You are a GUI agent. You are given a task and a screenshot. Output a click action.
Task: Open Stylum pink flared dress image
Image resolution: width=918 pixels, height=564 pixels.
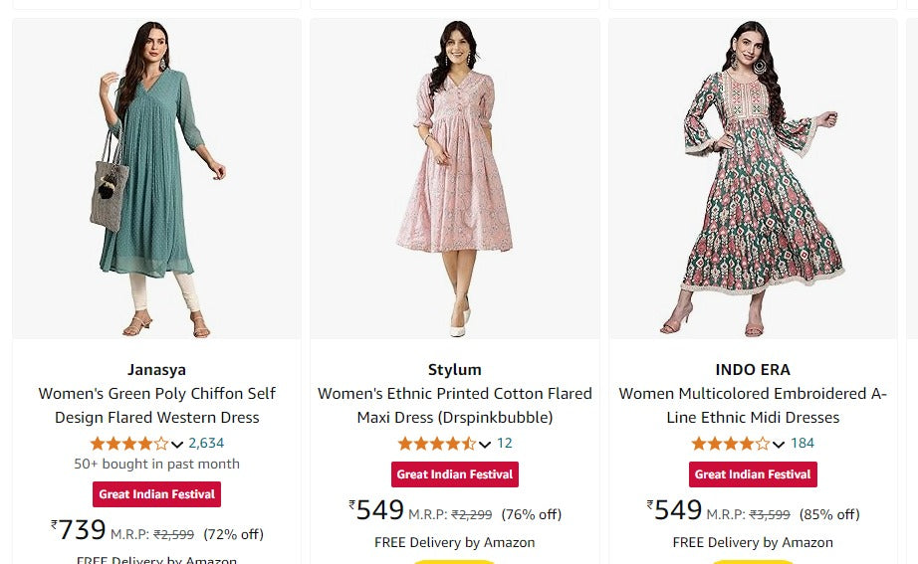pyautogui.click(x=455, y=179)
